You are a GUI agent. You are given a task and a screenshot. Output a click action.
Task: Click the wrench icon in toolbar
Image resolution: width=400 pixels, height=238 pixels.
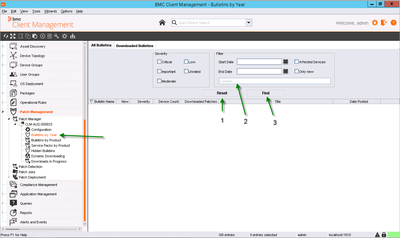tap(56, 36)
